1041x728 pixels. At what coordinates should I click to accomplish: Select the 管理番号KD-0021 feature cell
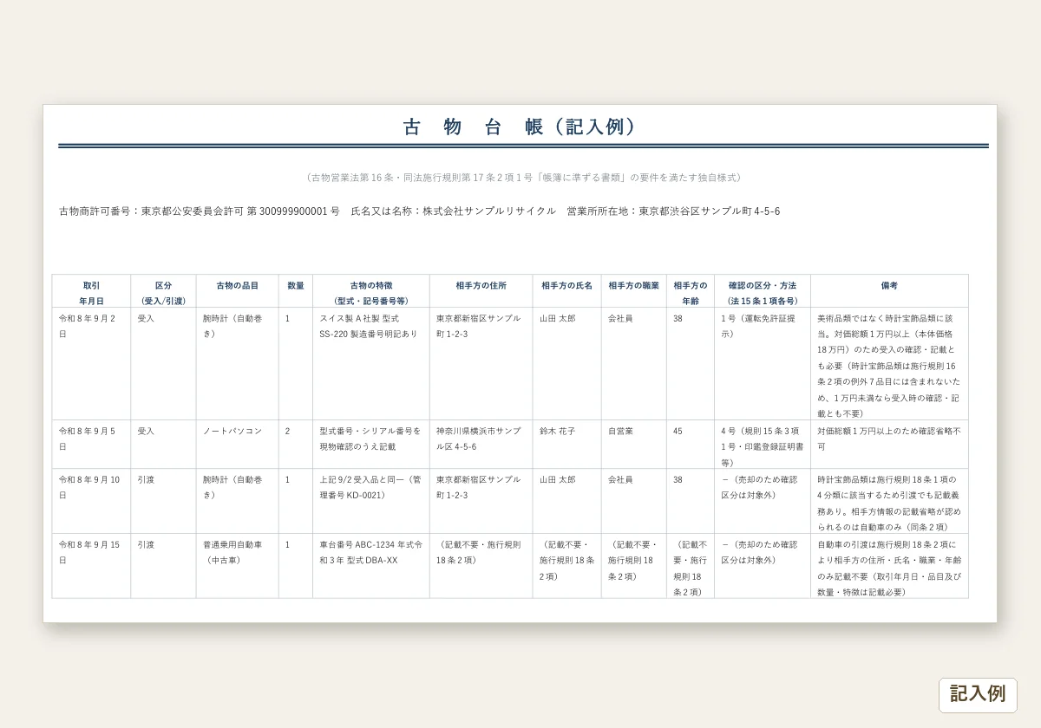point(371,501)
